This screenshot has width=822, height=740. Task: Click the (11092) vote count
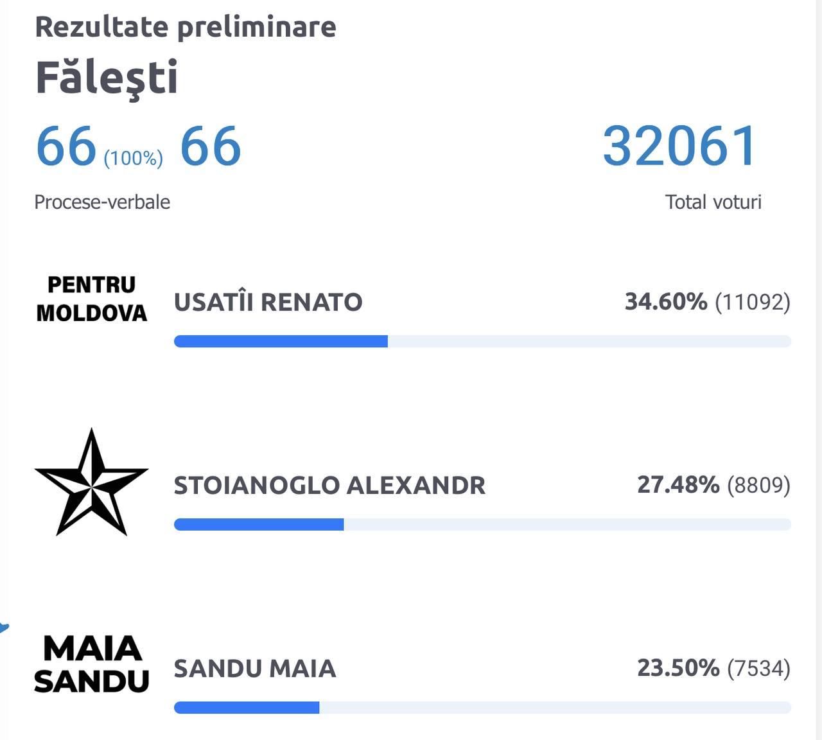click(x=753, y=301)
